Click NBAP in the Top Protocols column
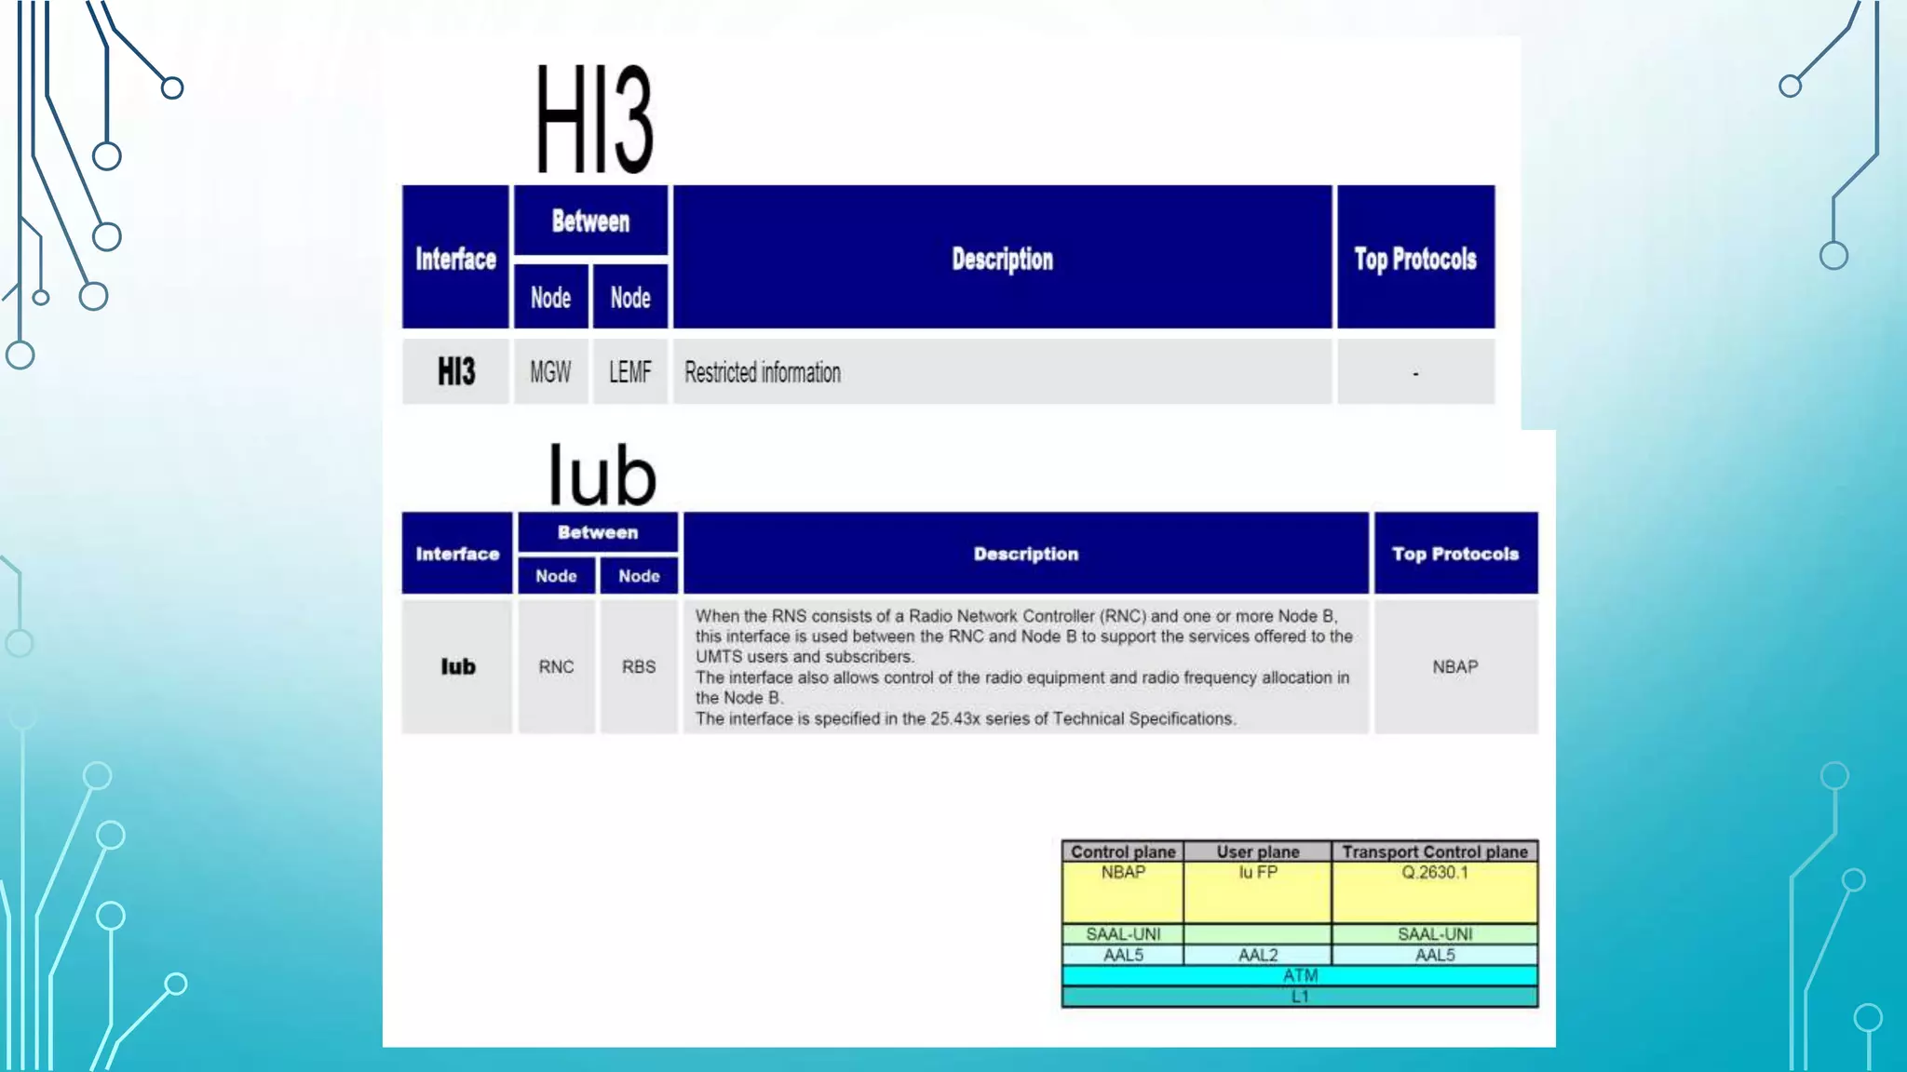1907x1072 pixels. pyautogui.click(x=1454, y=666)
